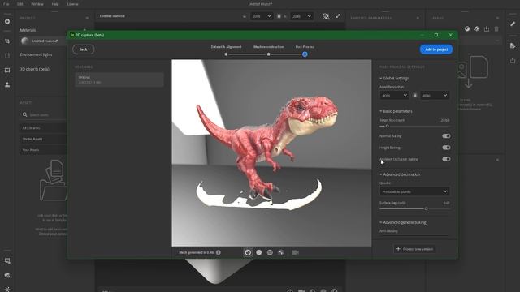Click Environment lights in Project panel
The height and width of the screenshot is (292, 520).
pyautogui.click(x=36, y=54)
